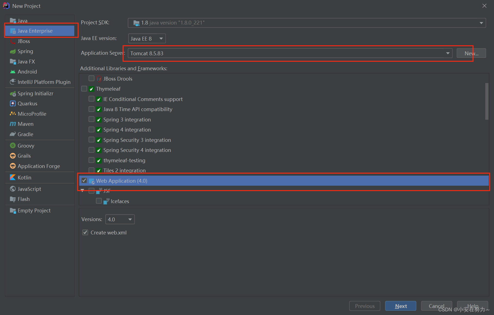Click the Quarkus icon
Viewport: 494px width, 315px height.
13,104
